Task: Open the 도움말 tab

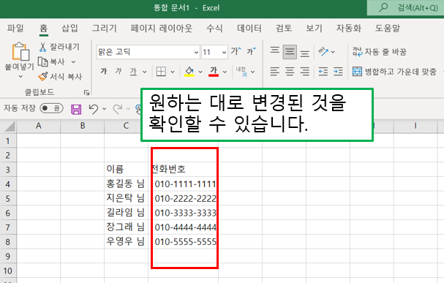Action: point(388,28)
